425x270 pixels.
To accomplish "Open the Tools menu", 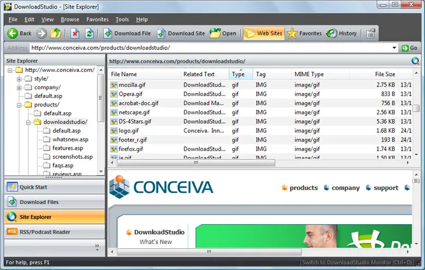I will (x=122, y=20).
